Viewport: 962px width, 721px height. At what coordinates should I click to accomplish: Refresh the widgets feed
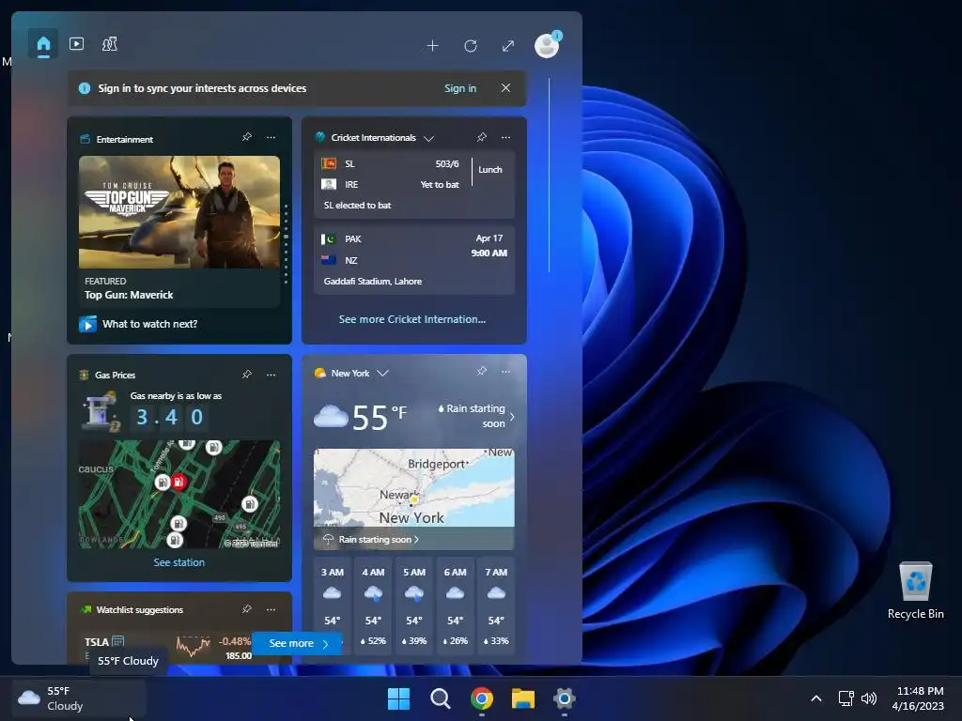point(471,46)
